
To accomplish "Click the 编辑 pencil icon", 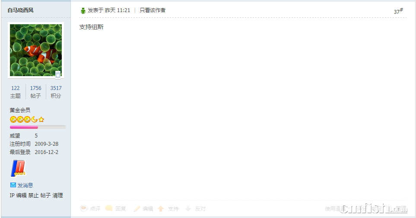I will (x=137, y=209).
